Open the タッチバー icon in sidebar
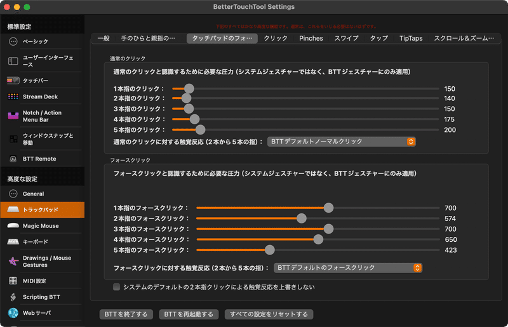 [13, 80]
